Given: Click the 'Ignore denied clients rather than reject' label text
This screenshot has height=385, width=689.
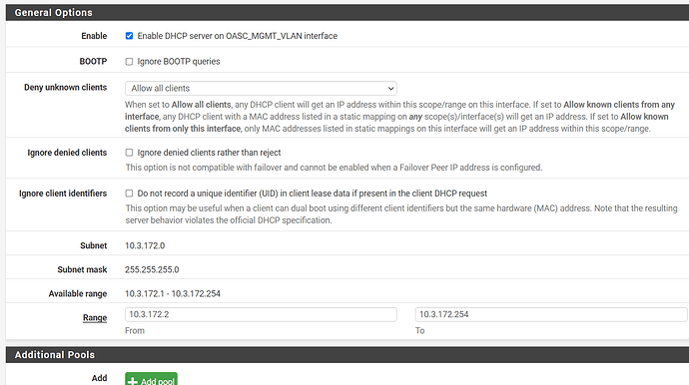Looking at the screenshot, I should coord(209,153).
